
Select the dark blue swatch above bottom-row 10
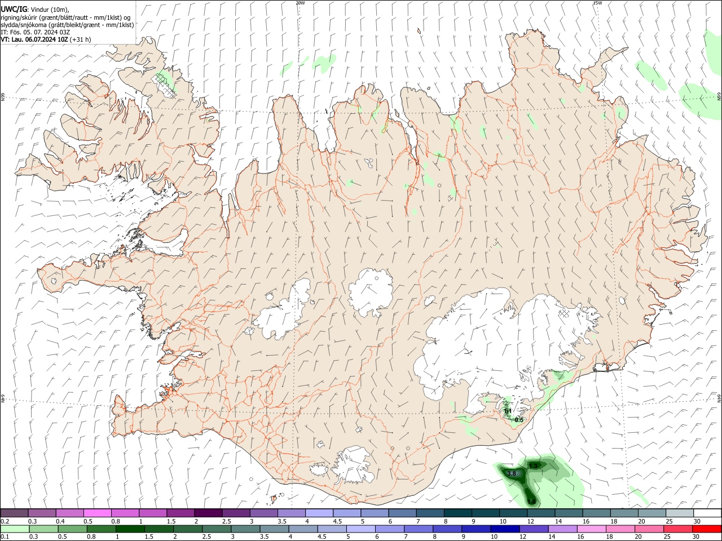coord(504,529)
